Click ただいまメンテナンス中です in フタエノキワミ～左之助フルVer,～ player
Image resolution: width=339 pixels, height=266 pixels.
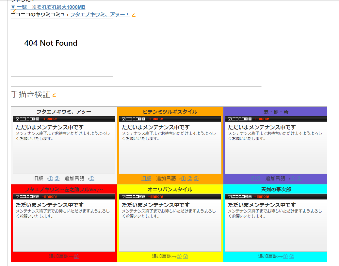(50, 205)
